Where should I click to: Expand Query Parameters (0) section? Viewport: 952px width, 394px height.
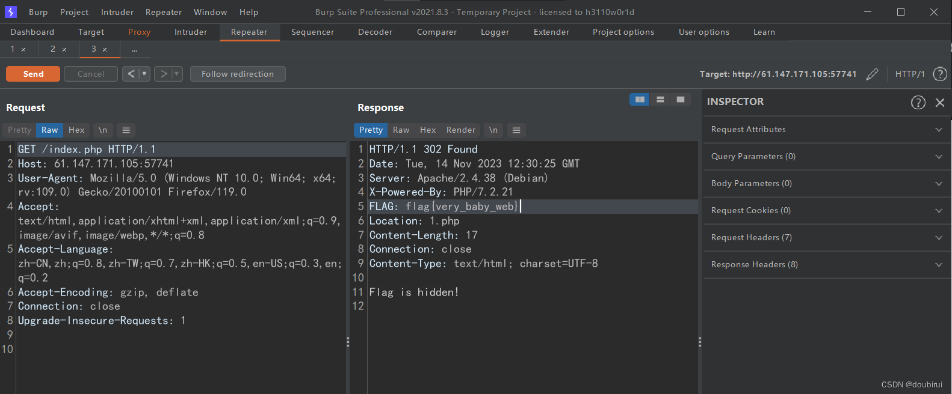tap(827, 157)
